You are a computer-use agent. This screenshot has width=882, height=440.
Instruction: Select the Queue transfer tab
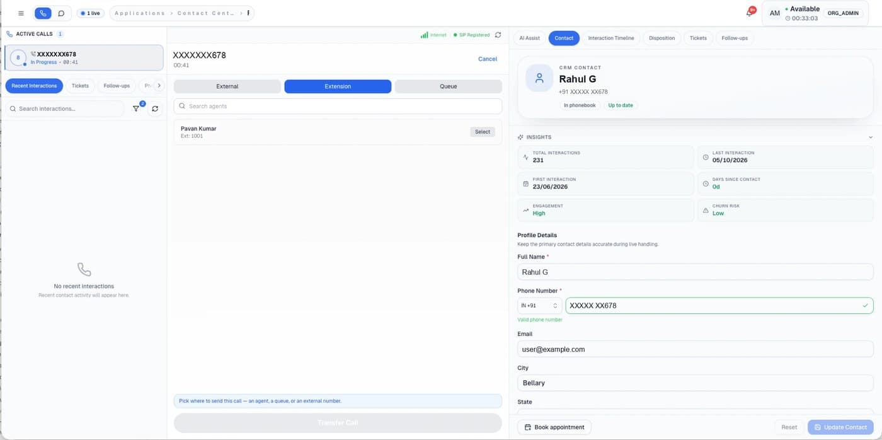[449, 86]
